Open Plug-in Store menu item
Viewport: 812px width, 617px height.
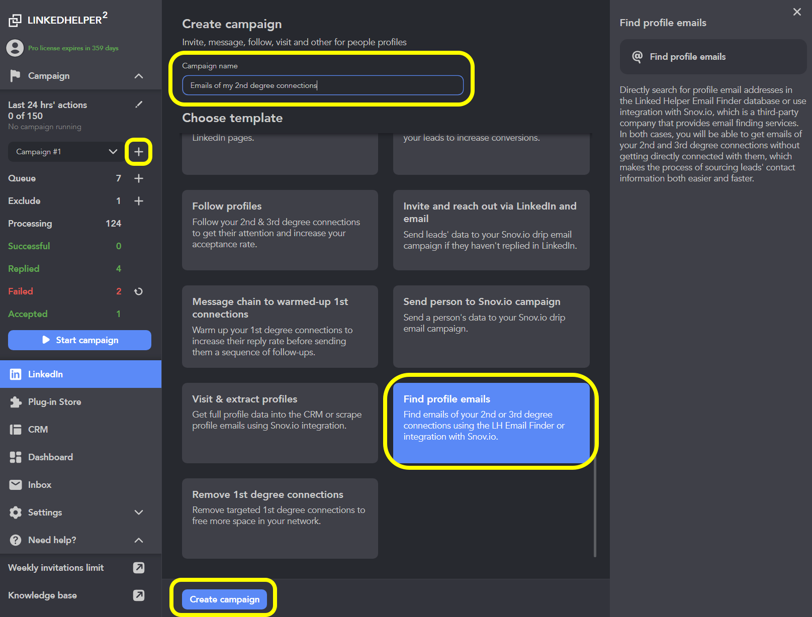80,402
